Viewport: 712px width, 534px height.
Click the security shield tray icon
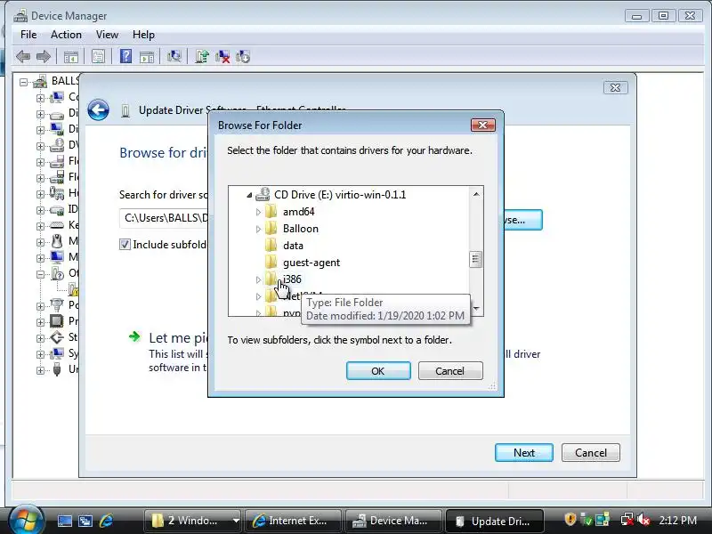click(570, 519)
